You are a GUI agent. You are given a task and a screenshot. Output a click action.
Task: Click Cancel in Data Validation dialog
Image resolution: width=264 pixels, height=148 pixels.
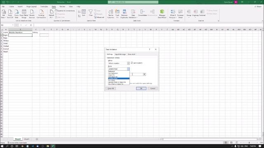click(x=153, y=88)
